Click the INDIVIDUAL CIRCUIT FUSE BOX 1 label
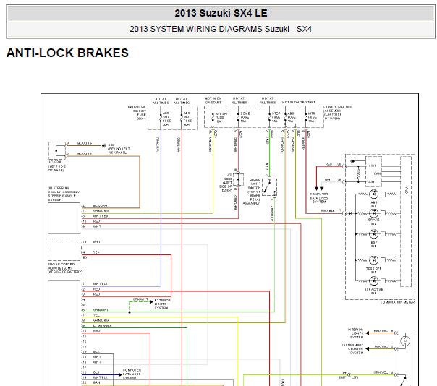This screenshot has width=437, height=386. 137,113
